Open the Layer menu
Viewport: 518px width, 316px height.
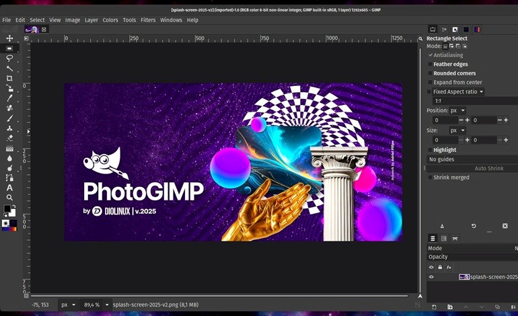coord(91,19)
